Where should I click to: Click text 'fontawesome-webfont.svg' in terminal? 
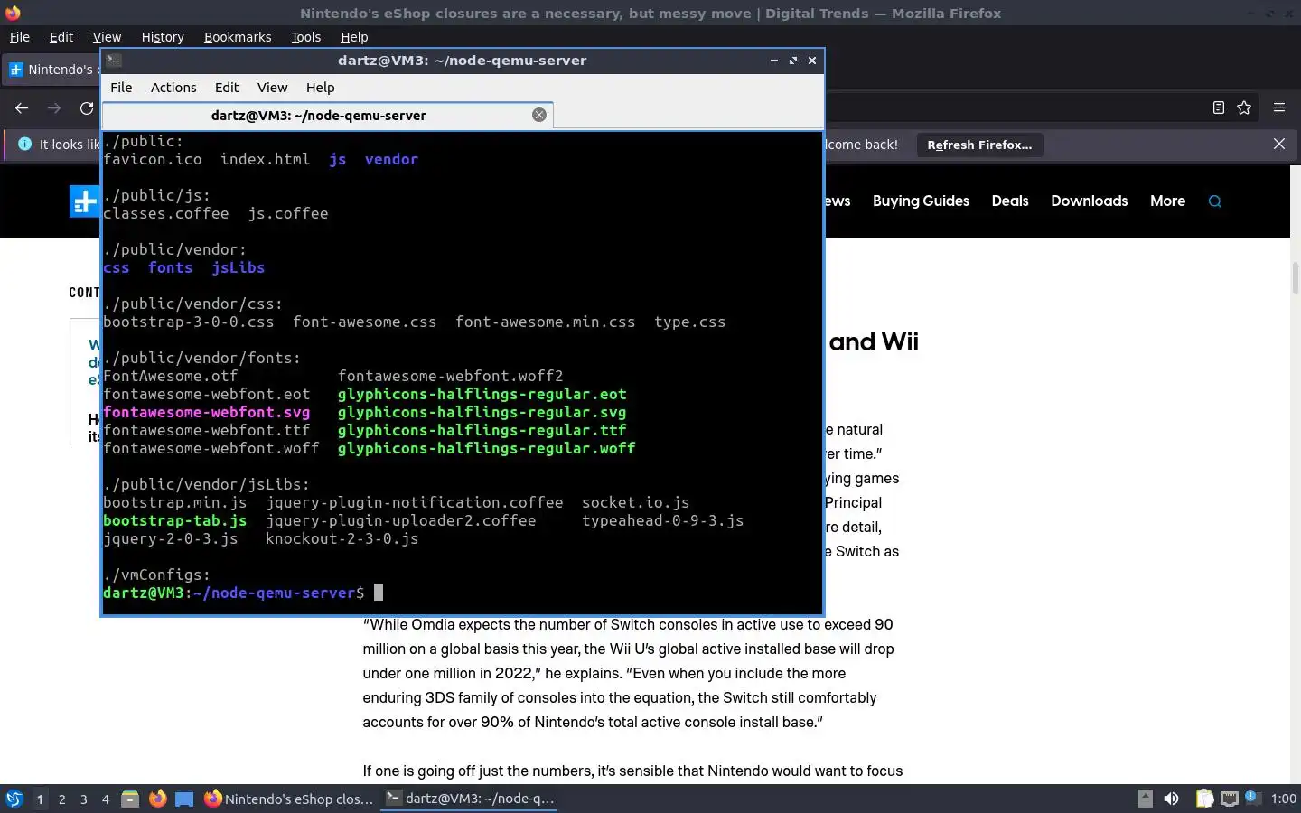click(206, 412)
